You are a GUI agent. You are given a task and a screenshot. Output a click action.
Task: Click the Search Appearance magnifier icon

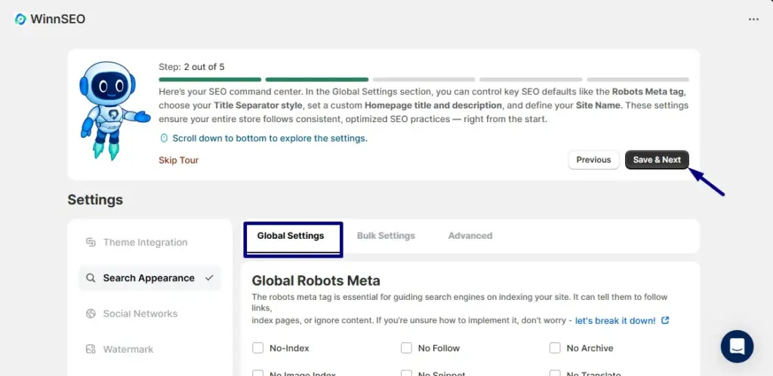tap(91, 278)
